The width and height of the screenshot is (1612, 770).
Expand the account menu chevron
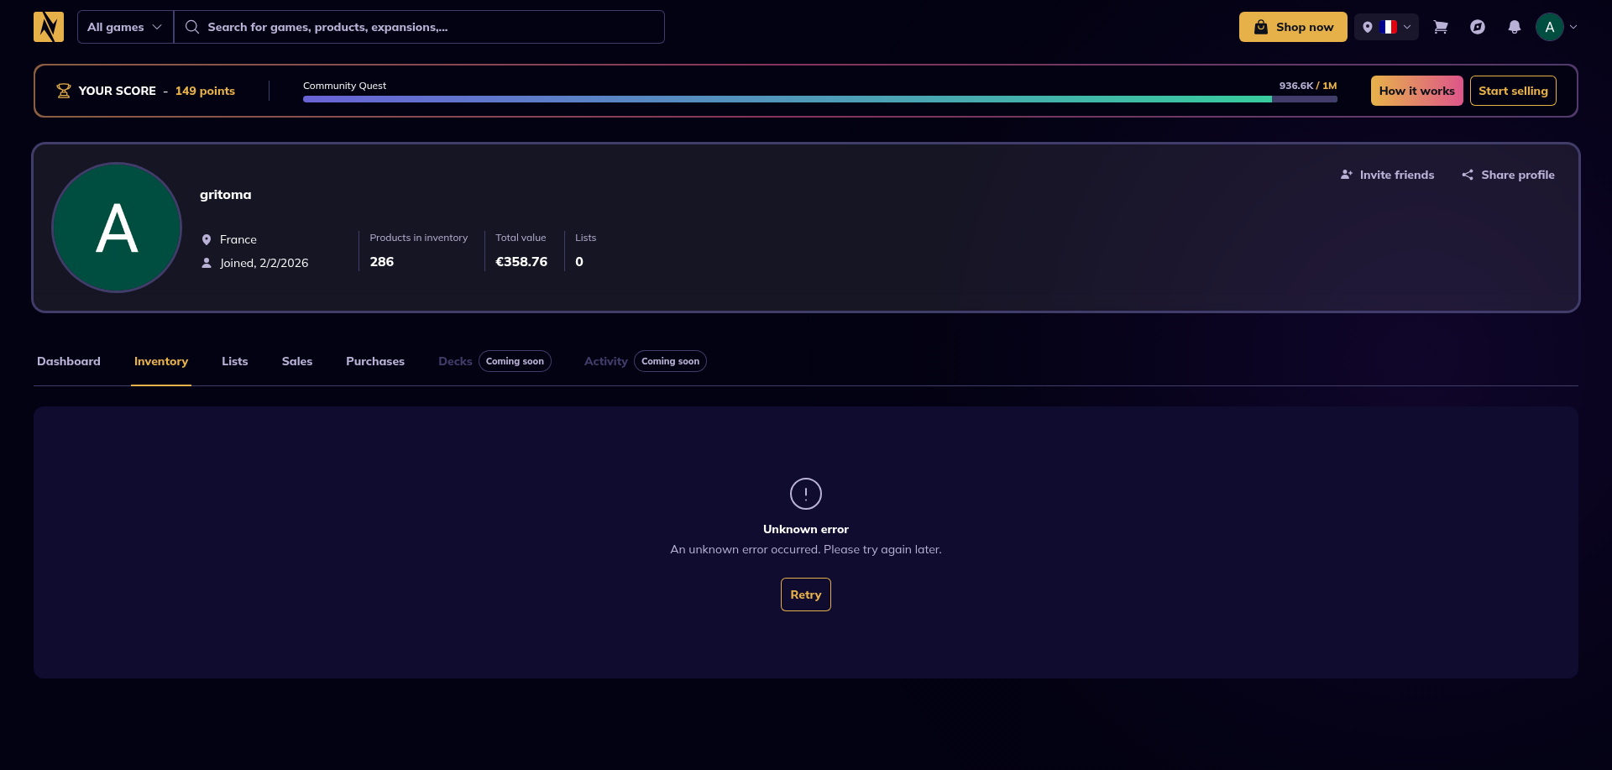1573,27
